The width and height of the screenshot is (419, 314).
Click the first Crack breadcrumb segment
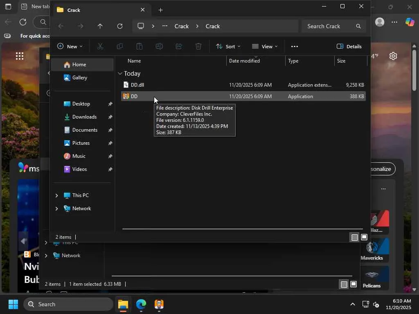pos(181,26)
